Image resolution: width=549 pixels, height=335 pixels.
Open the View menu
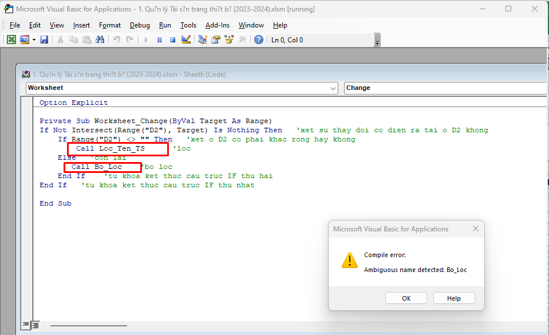coord(57,25)
